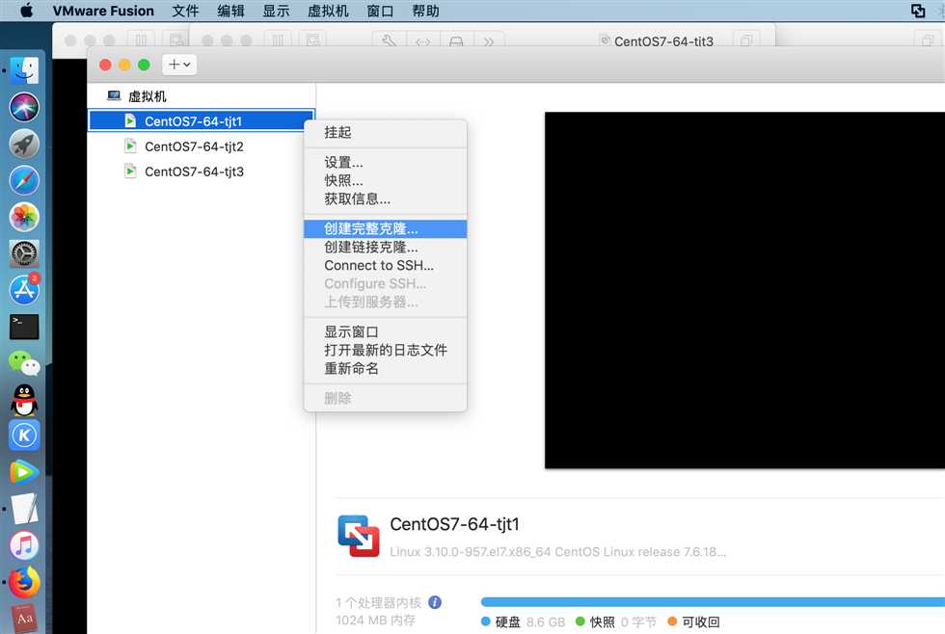Screen dimensions: 945x634
Task: Open the 文件 menu
Action: tap(185, 11)
